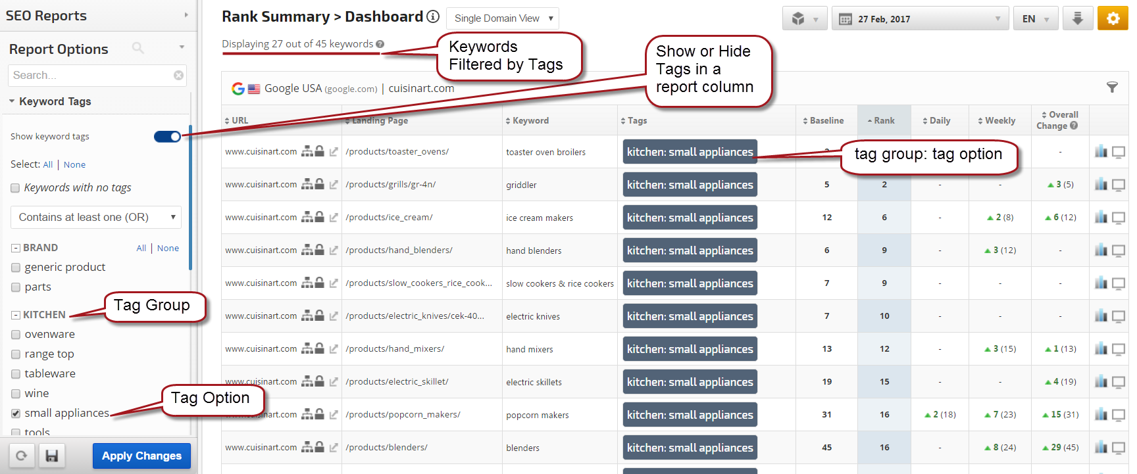This screenshot has width=1137, height=474.
Task: Sort table by Weekly column
Action: coord(996,120)
